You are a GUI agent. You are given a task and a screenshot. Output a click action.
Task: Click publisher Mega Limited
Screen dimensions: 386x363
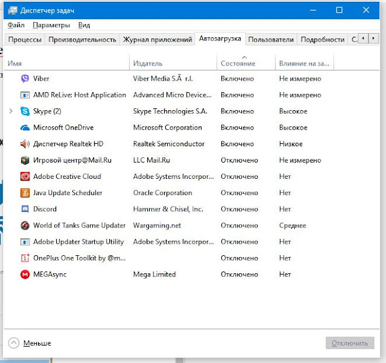click(154, 275)
